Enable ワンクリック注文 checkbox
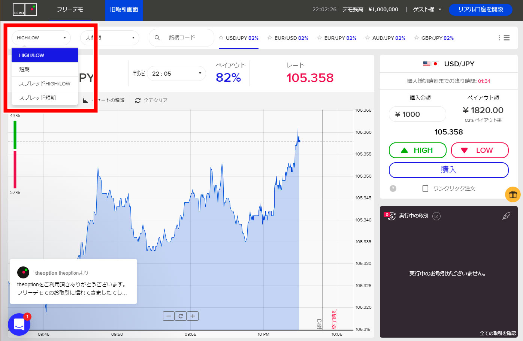The width and height of the screenshot is (523, 341). [425, 188]
